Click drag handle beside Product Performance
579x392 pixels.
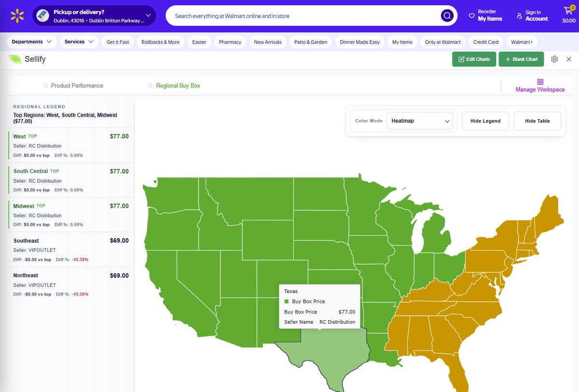[46, 85]
